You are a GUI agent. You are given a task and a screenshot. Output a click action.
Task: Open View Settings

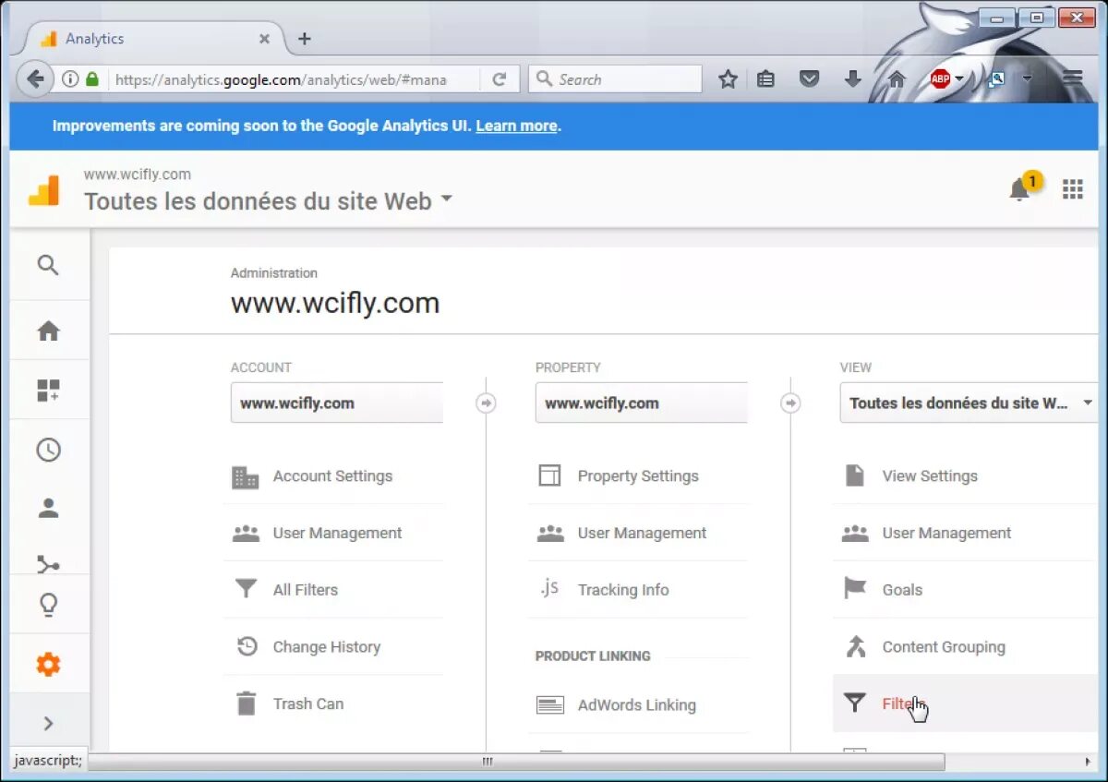[965, 476]
